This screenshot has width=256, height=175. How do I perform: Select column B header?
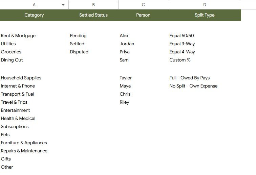[93, 5]
